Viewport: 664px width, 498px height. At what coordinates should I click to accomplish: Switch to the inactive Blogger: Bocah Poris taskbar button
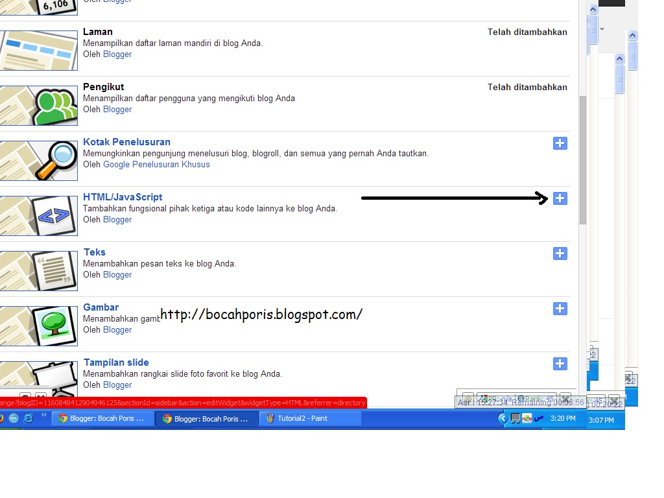click(x=102, y=418)
